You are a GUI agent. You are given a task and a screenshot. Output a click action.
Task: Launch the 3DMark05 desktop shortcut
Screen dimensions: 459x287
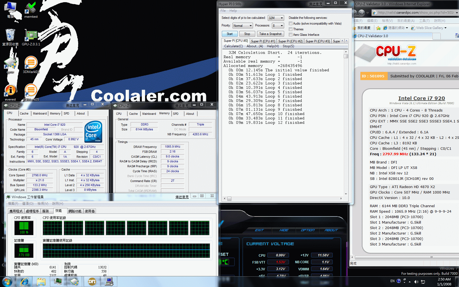click(x=31, y=92)
